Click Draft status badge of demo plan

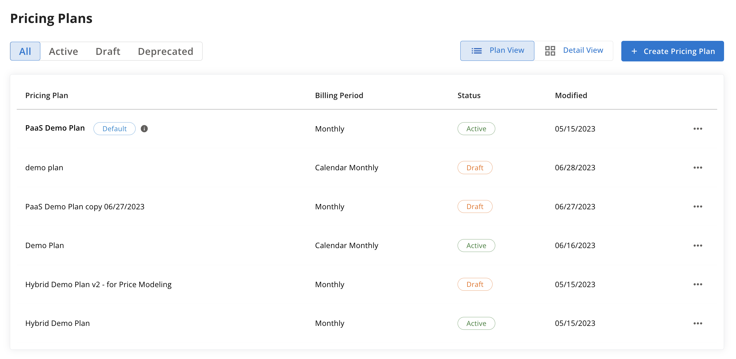pos(475,168)
